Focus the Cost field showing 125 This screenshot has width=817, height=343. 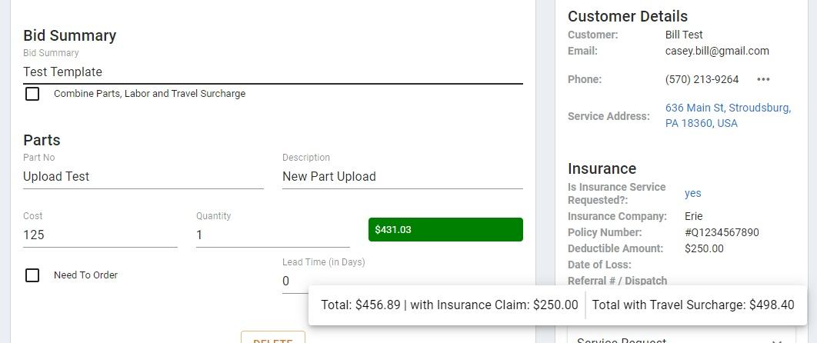point(100,235)
